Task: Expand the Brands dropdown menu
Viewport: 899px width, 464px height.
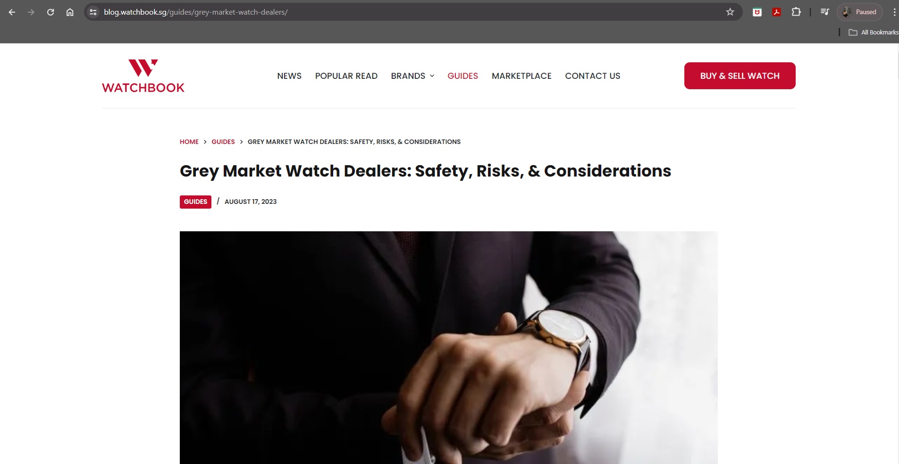Action: [412, 76]
